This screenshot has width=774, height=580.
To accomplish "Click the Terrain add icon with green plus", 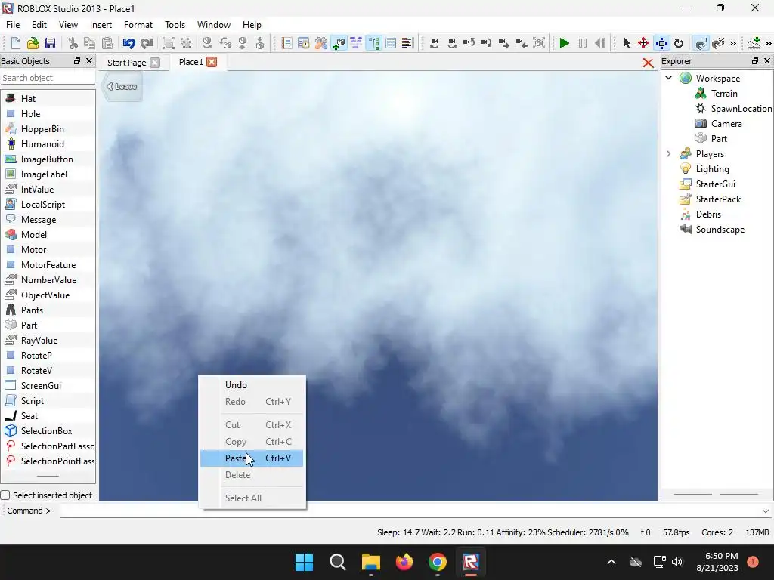I will pyautogui.click(x=754, y=43).
